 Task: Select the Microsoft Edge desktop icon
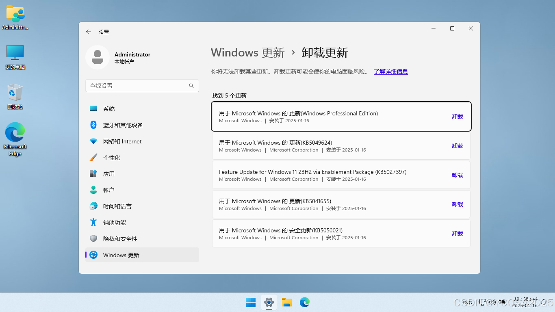coord(15,139)
